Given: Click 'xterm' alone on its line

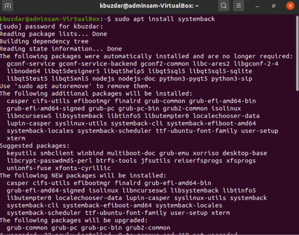Looking at the screenshot, I should click(x=16, y=138).
